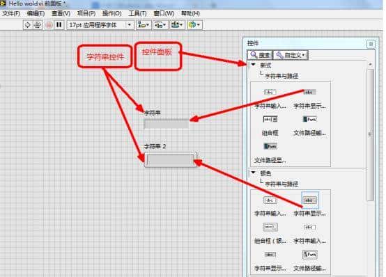Select 字符串输入 icon beside highlighted 字符串显示 in 银色
The height and width of the screenshot is (277, 386).
coord(270,200)
